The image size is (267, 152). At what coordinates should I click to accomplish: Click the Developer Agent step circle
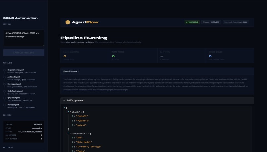pos(4,84)
